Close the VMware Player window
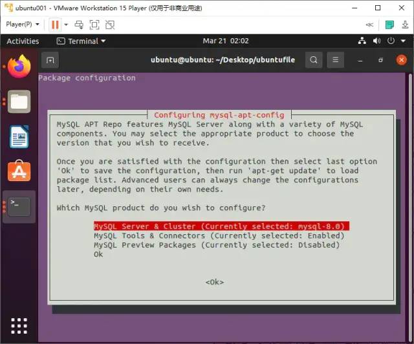The width and height of the screenshot is (414, 344). click(401, 8)
